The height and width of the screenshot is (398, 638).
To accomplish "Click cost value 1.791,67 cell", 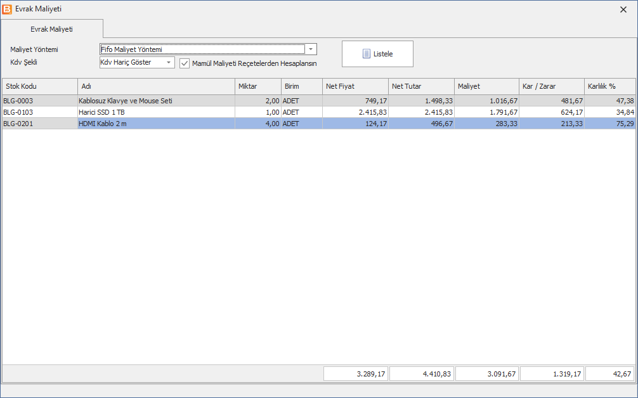I will pyautogui.click(x=486, y=112).
